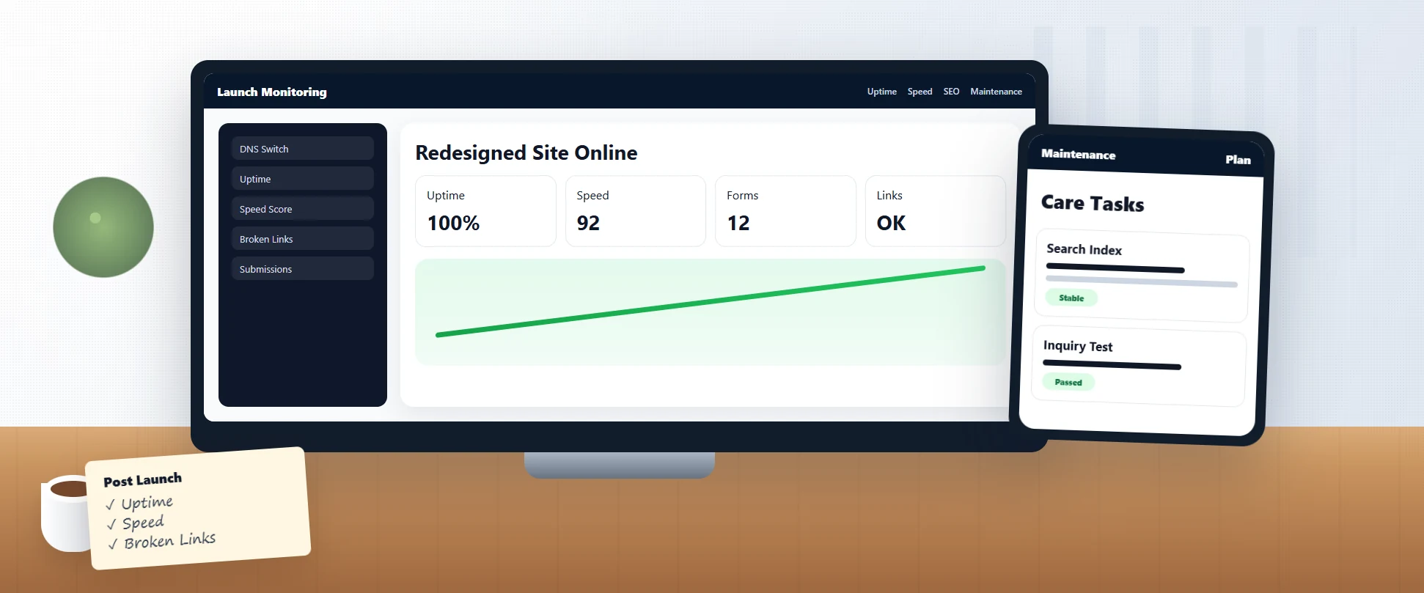Select DNS Switch in the sidebar
The width and height of the screenshot is (1424, 593).
[x=302, y=148]
